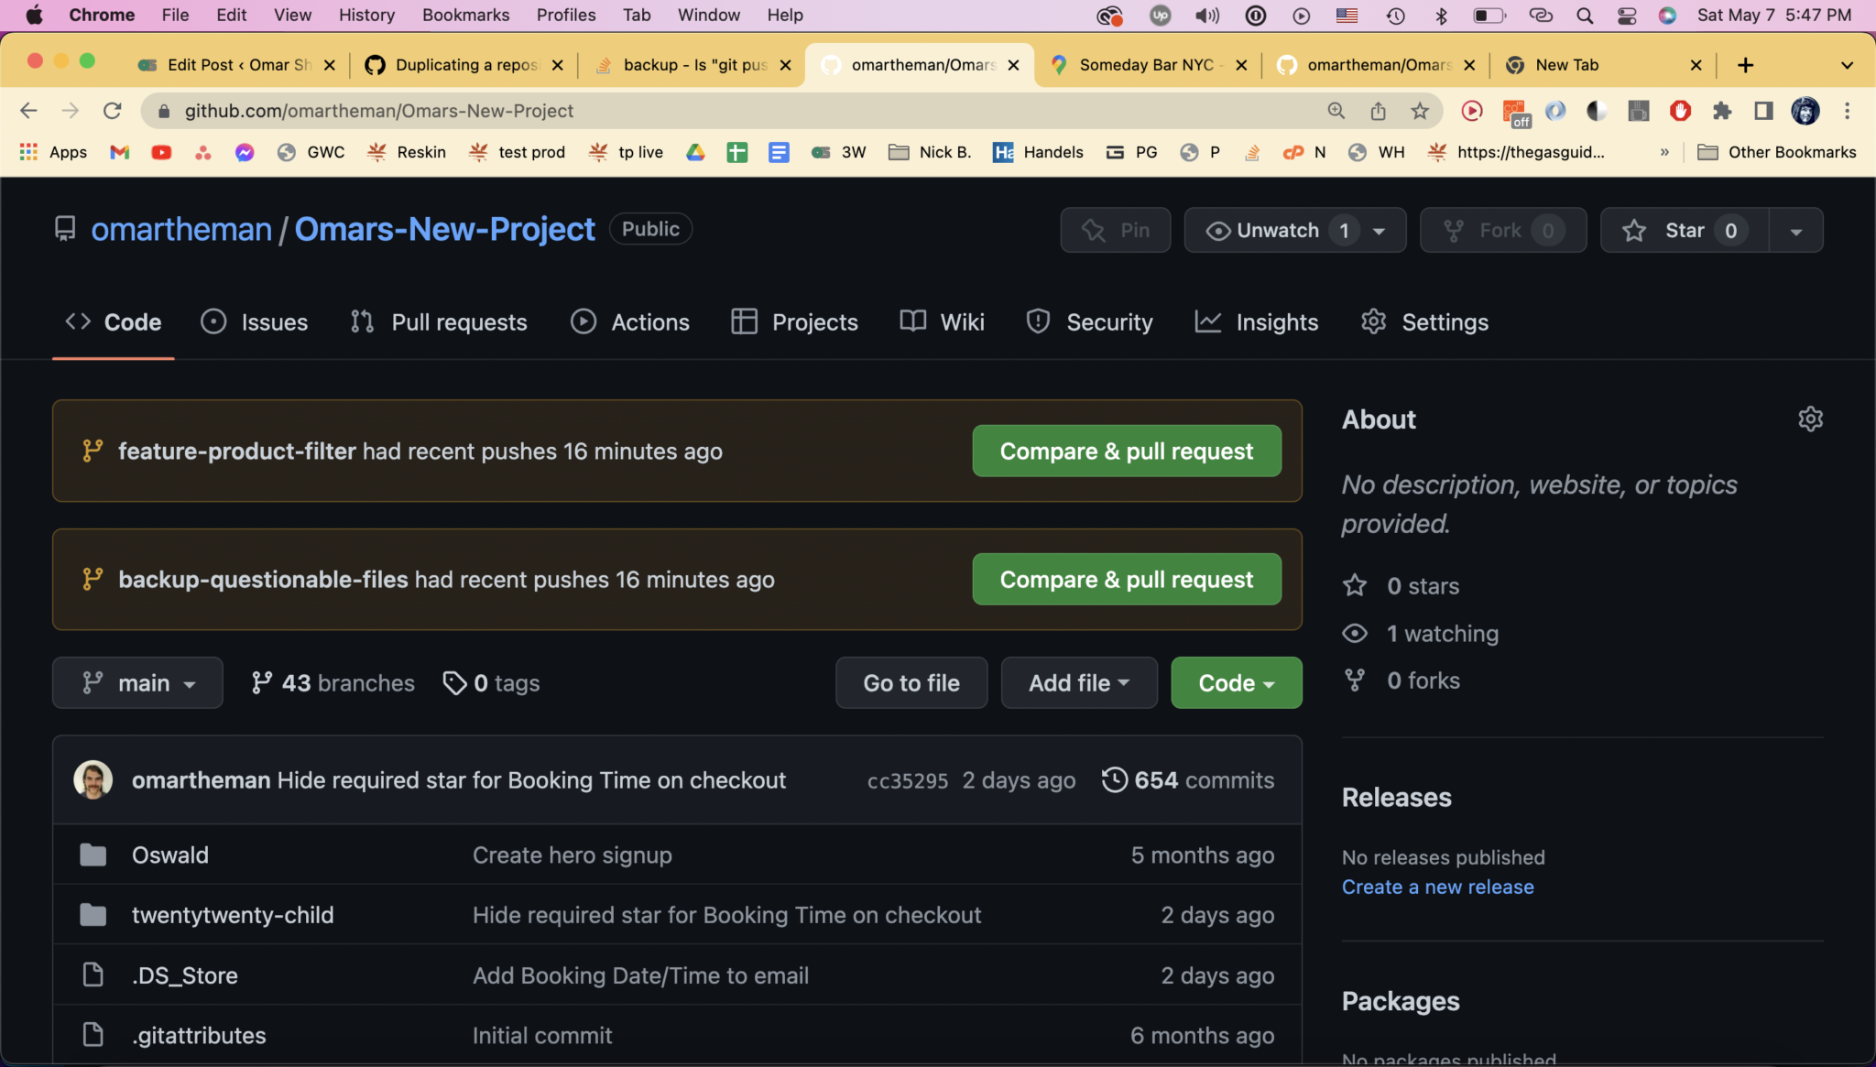This screenshot has height=1067, width=1876.
Task: Open the commit history of 654 commits
Action: [1187, 779]
